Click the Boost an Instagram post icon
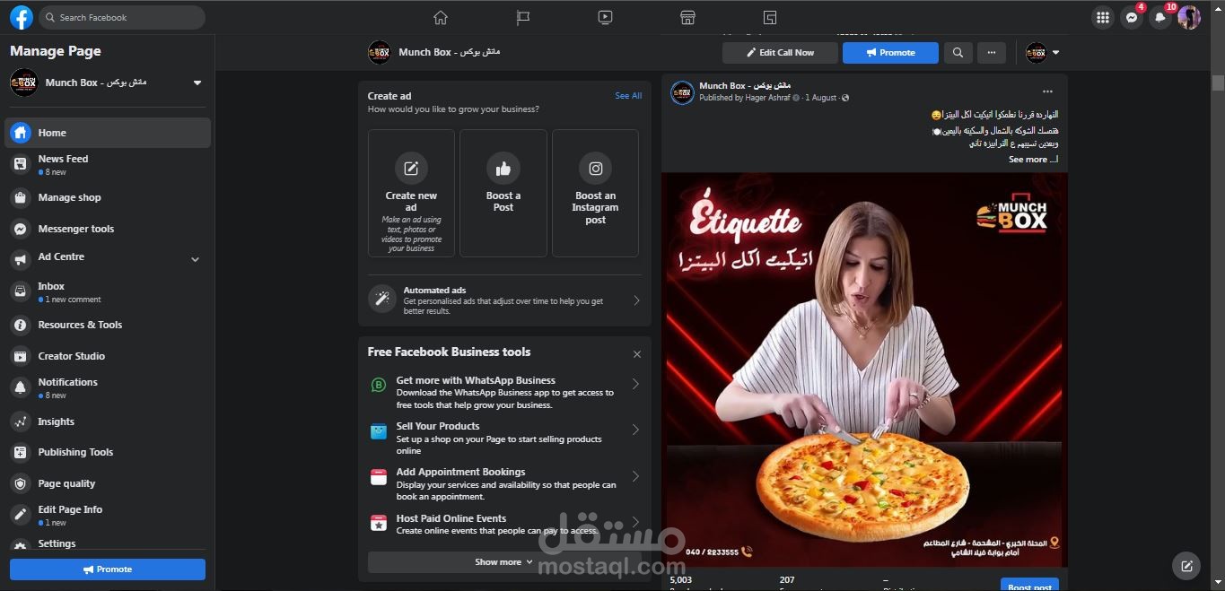 595,168
